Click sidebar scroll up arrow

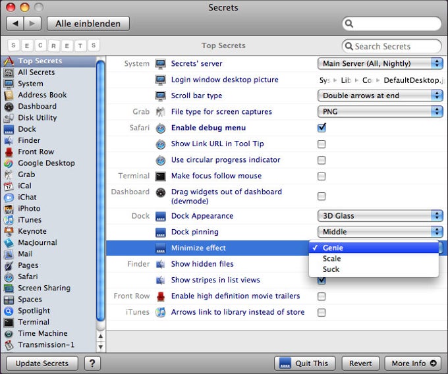[x=100, y=336]
